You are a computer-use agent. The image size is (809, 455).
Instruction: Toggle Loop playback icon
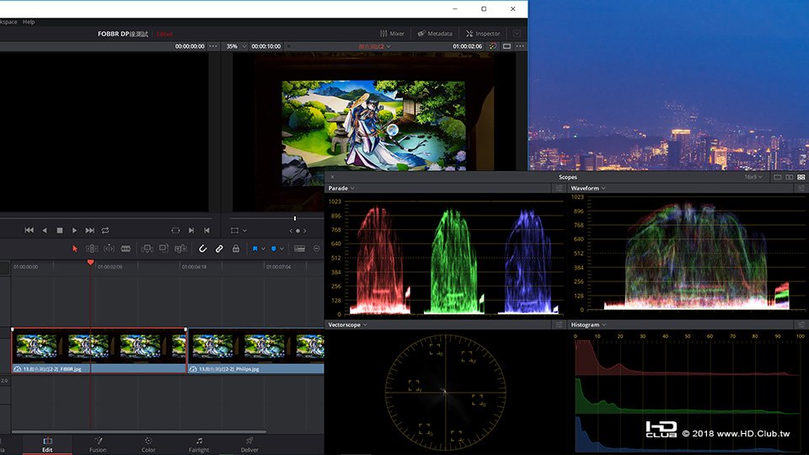(105, 230)
